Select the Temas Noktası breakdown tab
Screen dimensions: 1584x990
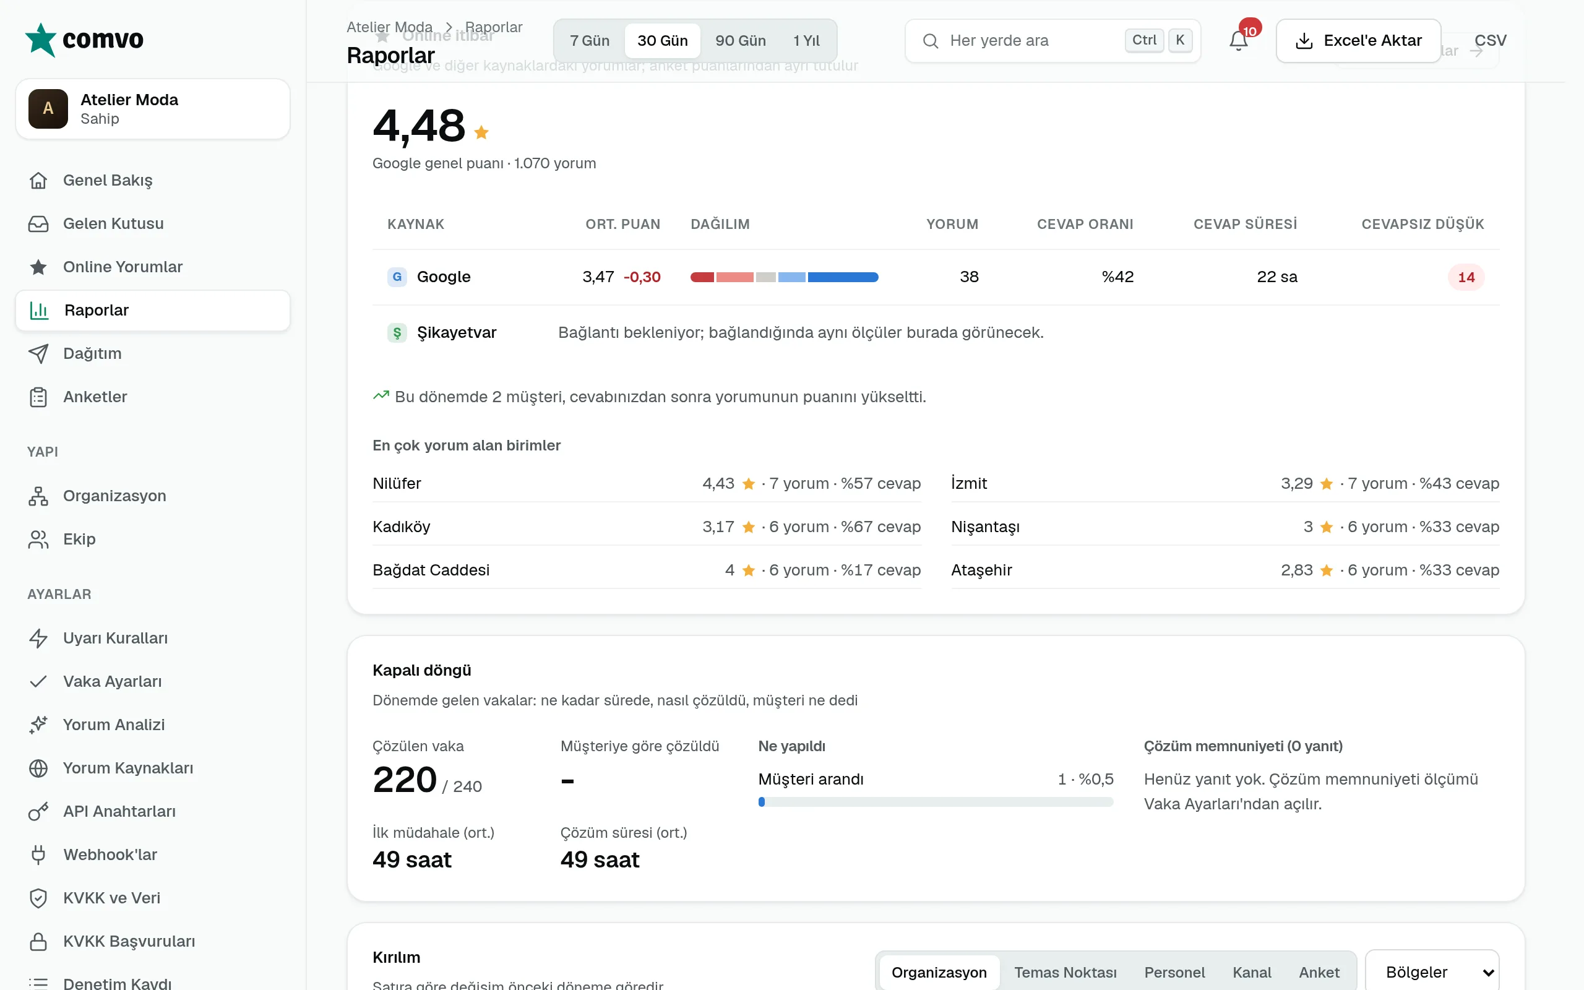[x=1065, y=971]
